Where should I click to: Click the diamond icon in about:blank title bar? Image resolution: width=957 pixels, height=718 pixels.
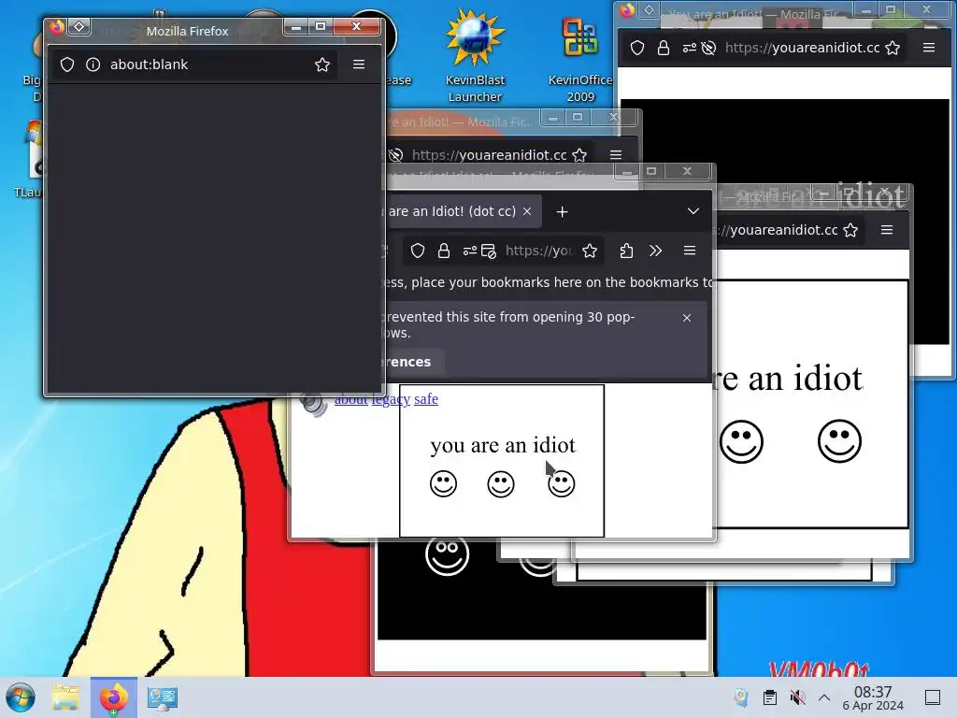coord(79,27)
